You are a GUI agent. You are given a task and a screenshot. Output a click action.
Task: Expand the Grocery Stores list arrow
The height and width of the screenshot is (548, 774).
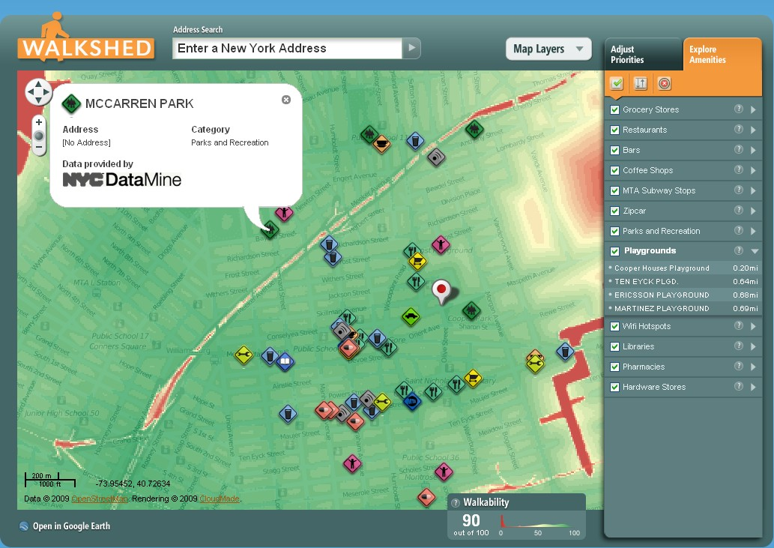(753, 109)
